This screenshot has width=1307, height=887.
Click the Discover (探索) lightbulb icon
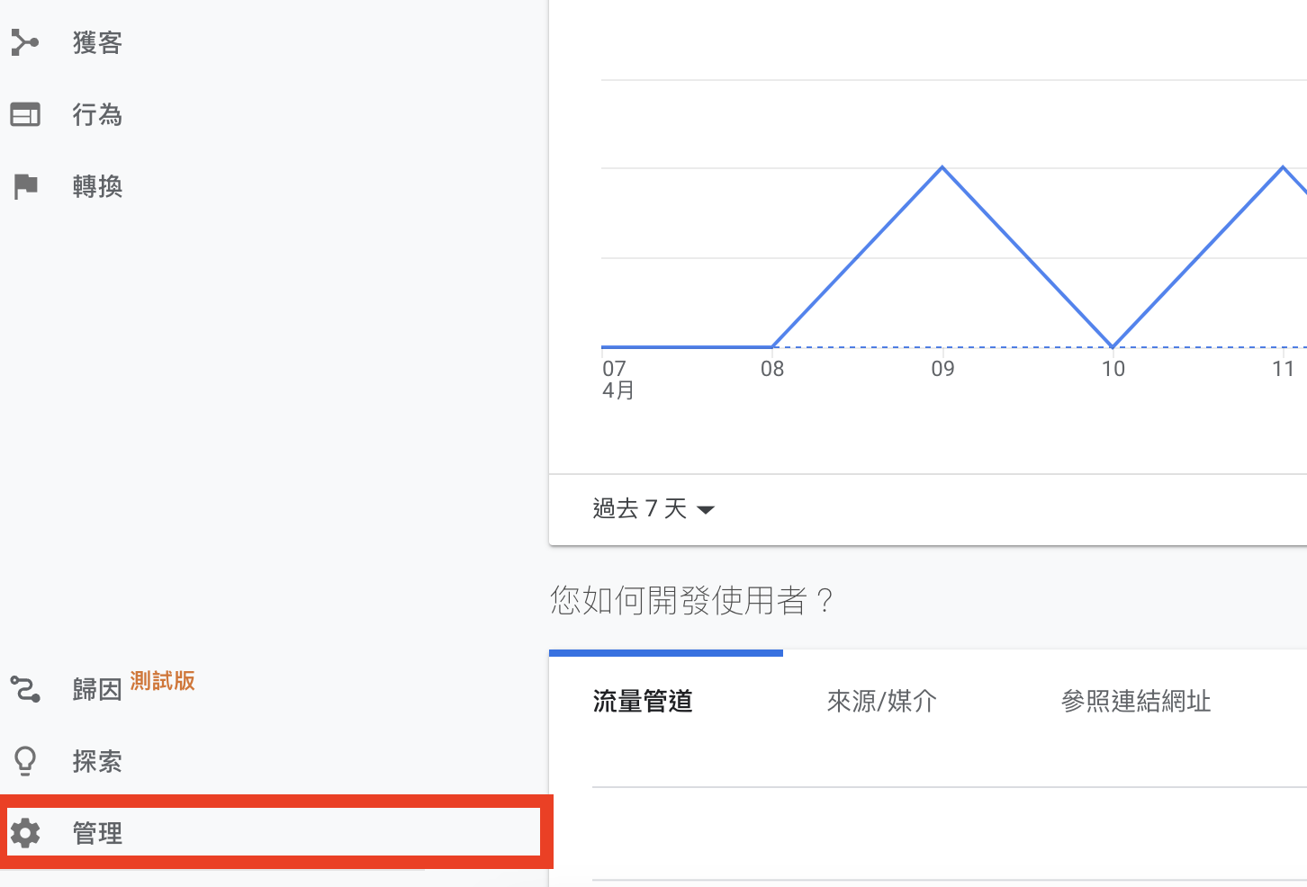pyautogui.click(x=25, y=761)
